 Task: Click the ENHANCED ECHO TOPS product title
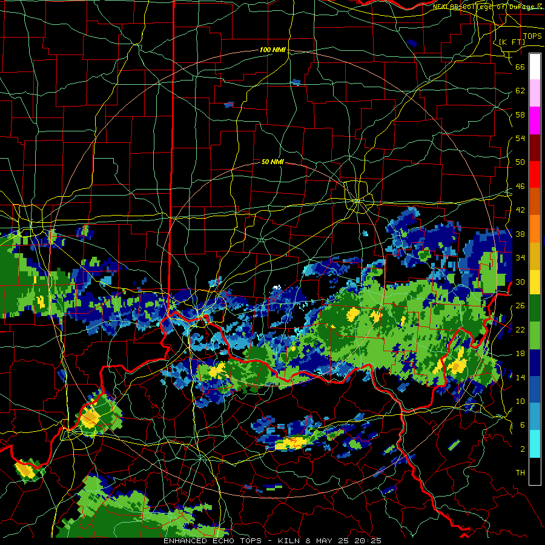coord(213,541)
